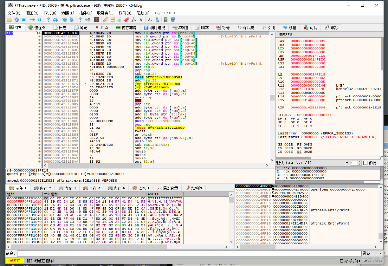Open the 插件 menu

[x=85, y=13]
